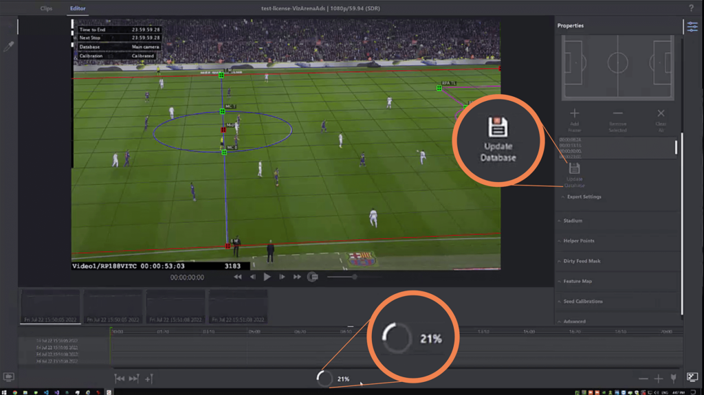The height and width of the screenshot is (395, 704).
Task: Select the first clip thumbnail in the strip
Action: (52, 306)
